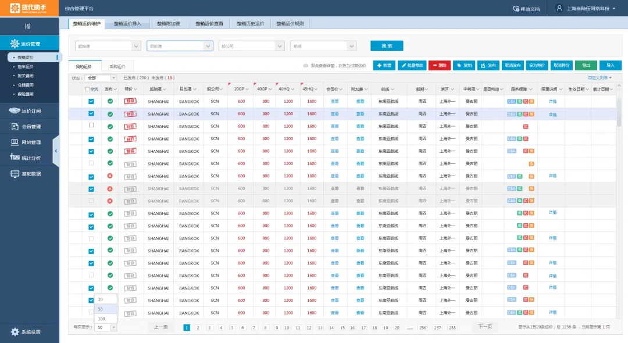Choose 100 in the page-size list

point(106,319)
